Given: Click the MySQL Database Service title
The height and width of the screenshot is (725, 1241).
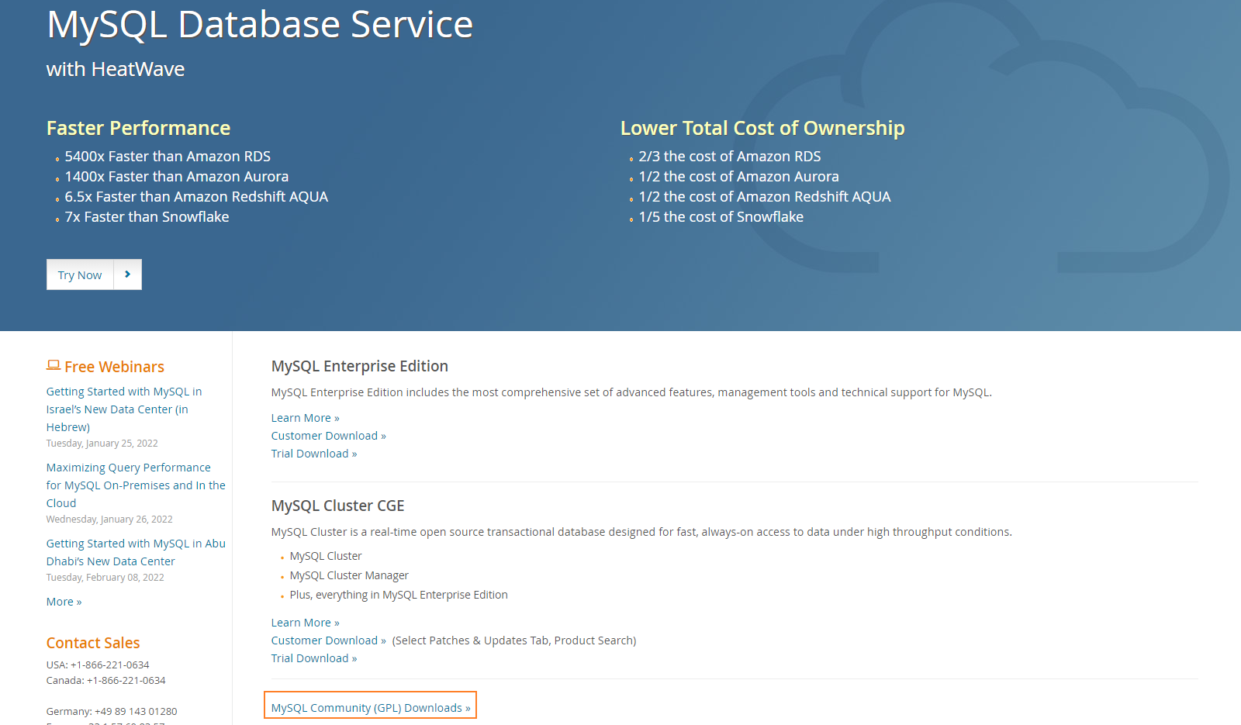Looking at the screenshot, I should [x=260, y=25].
